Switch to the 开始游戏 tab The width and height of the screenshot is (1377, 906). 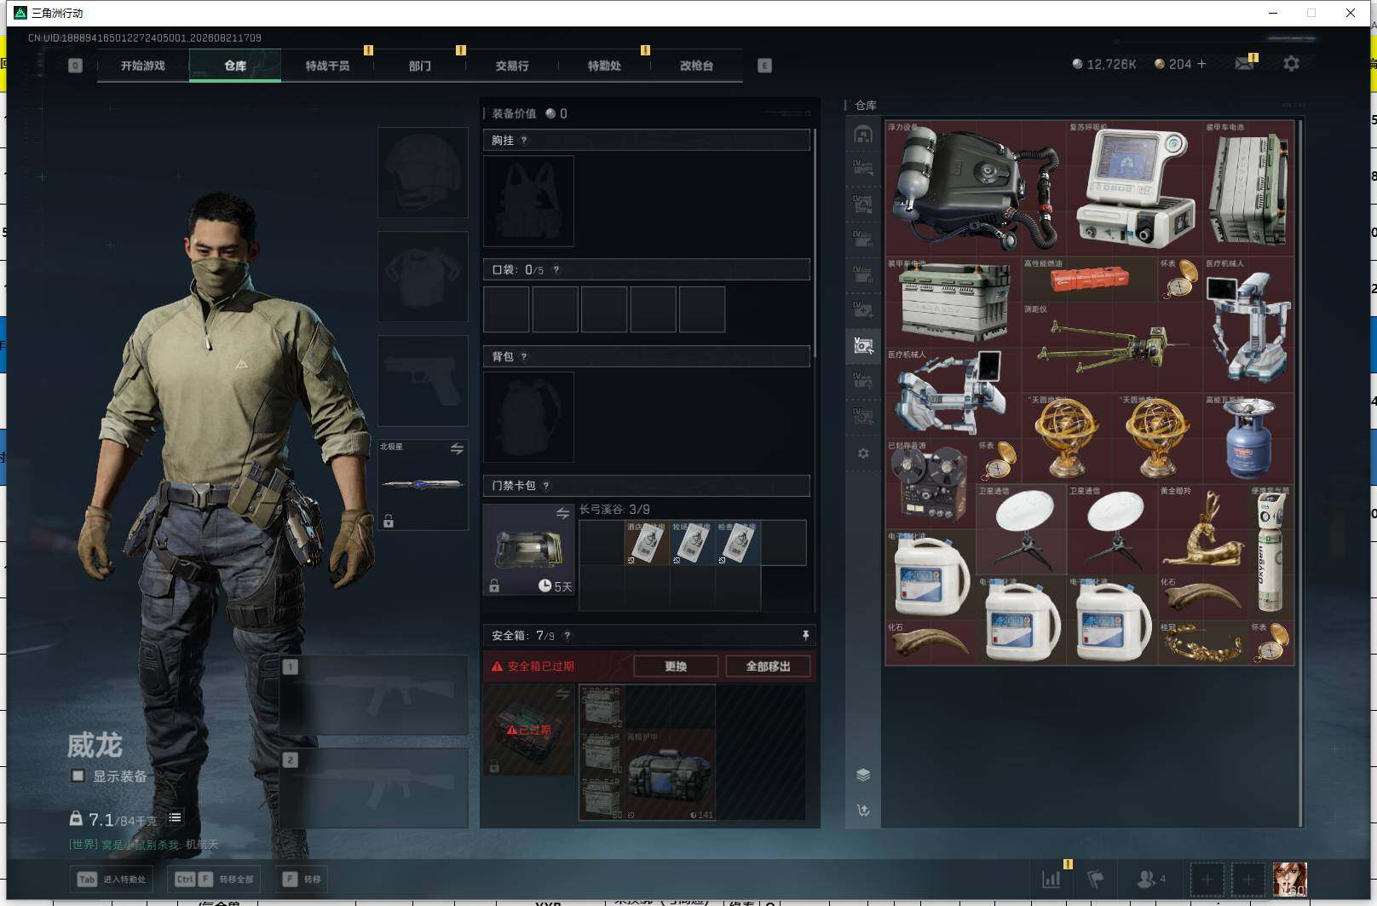tap(143, 66)
